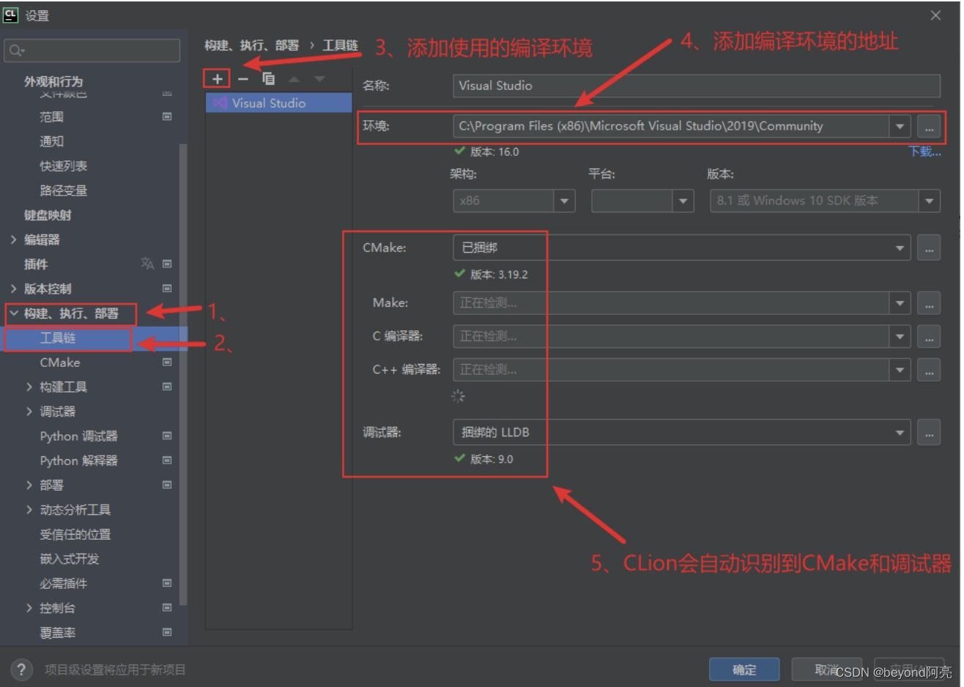
Task: Expand the 动态分析工具 tree node
Action: (x=29, y=510)
